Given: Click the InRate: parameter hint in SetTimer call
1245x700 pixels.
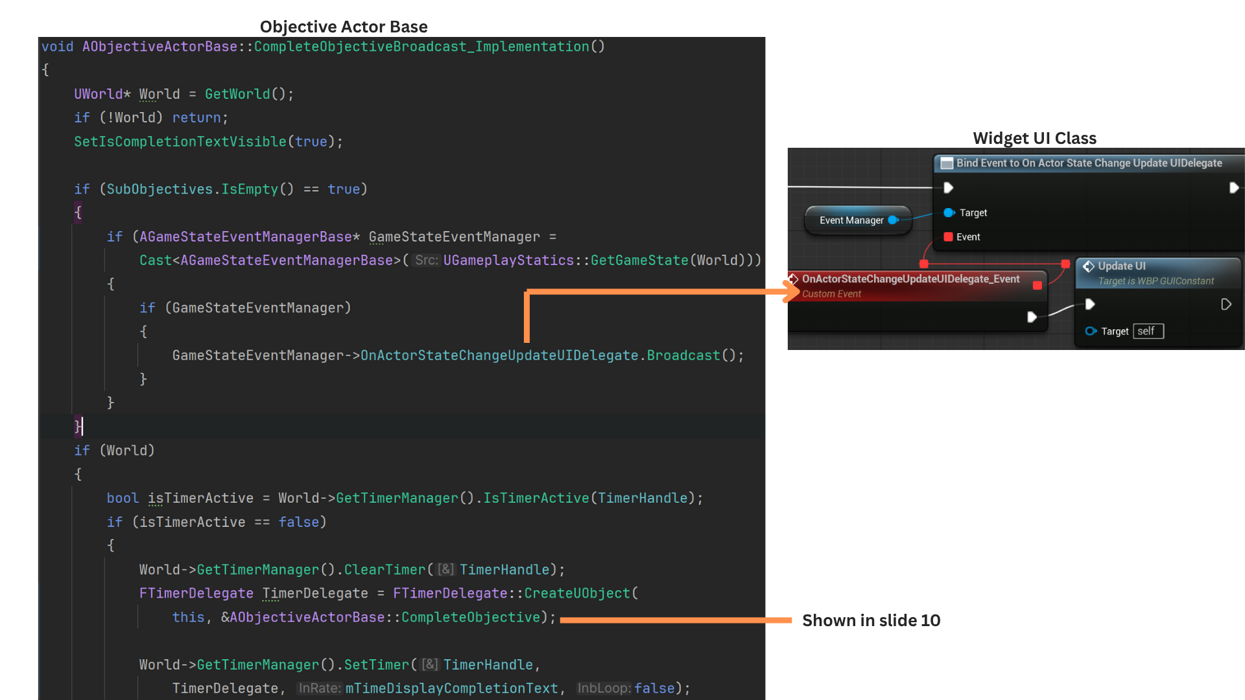Looking at the screenshot, I should pyautogui.click(x=319, y=688).
